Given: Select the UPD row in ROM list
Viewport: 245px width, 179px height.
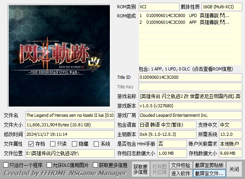Looking at the screenshot, I should pos(184,15).
